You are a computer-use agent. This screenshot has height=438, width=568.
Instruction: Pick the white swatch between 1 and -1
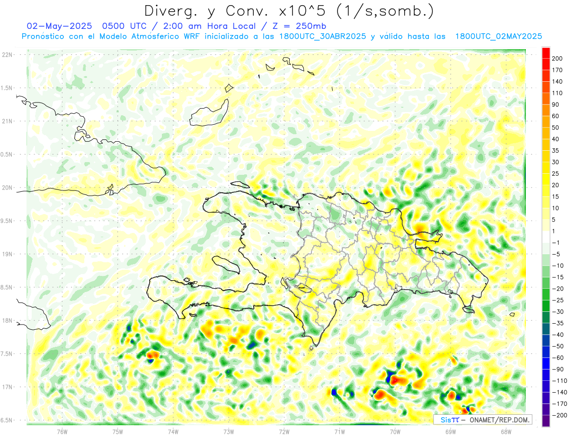pyautogui.click(x=546, y=237)
